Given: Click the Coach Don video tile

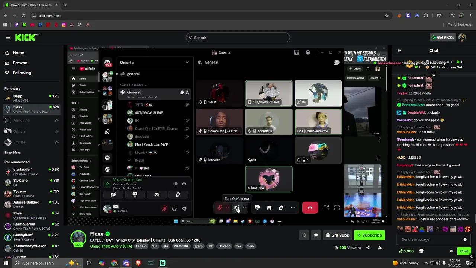Looking at the screenshot, I should pos(219,122).
